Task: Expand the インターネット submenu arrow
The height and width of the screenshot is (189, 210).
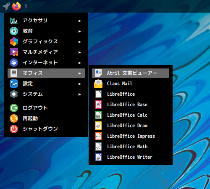Action: click(x=80, y=63)
